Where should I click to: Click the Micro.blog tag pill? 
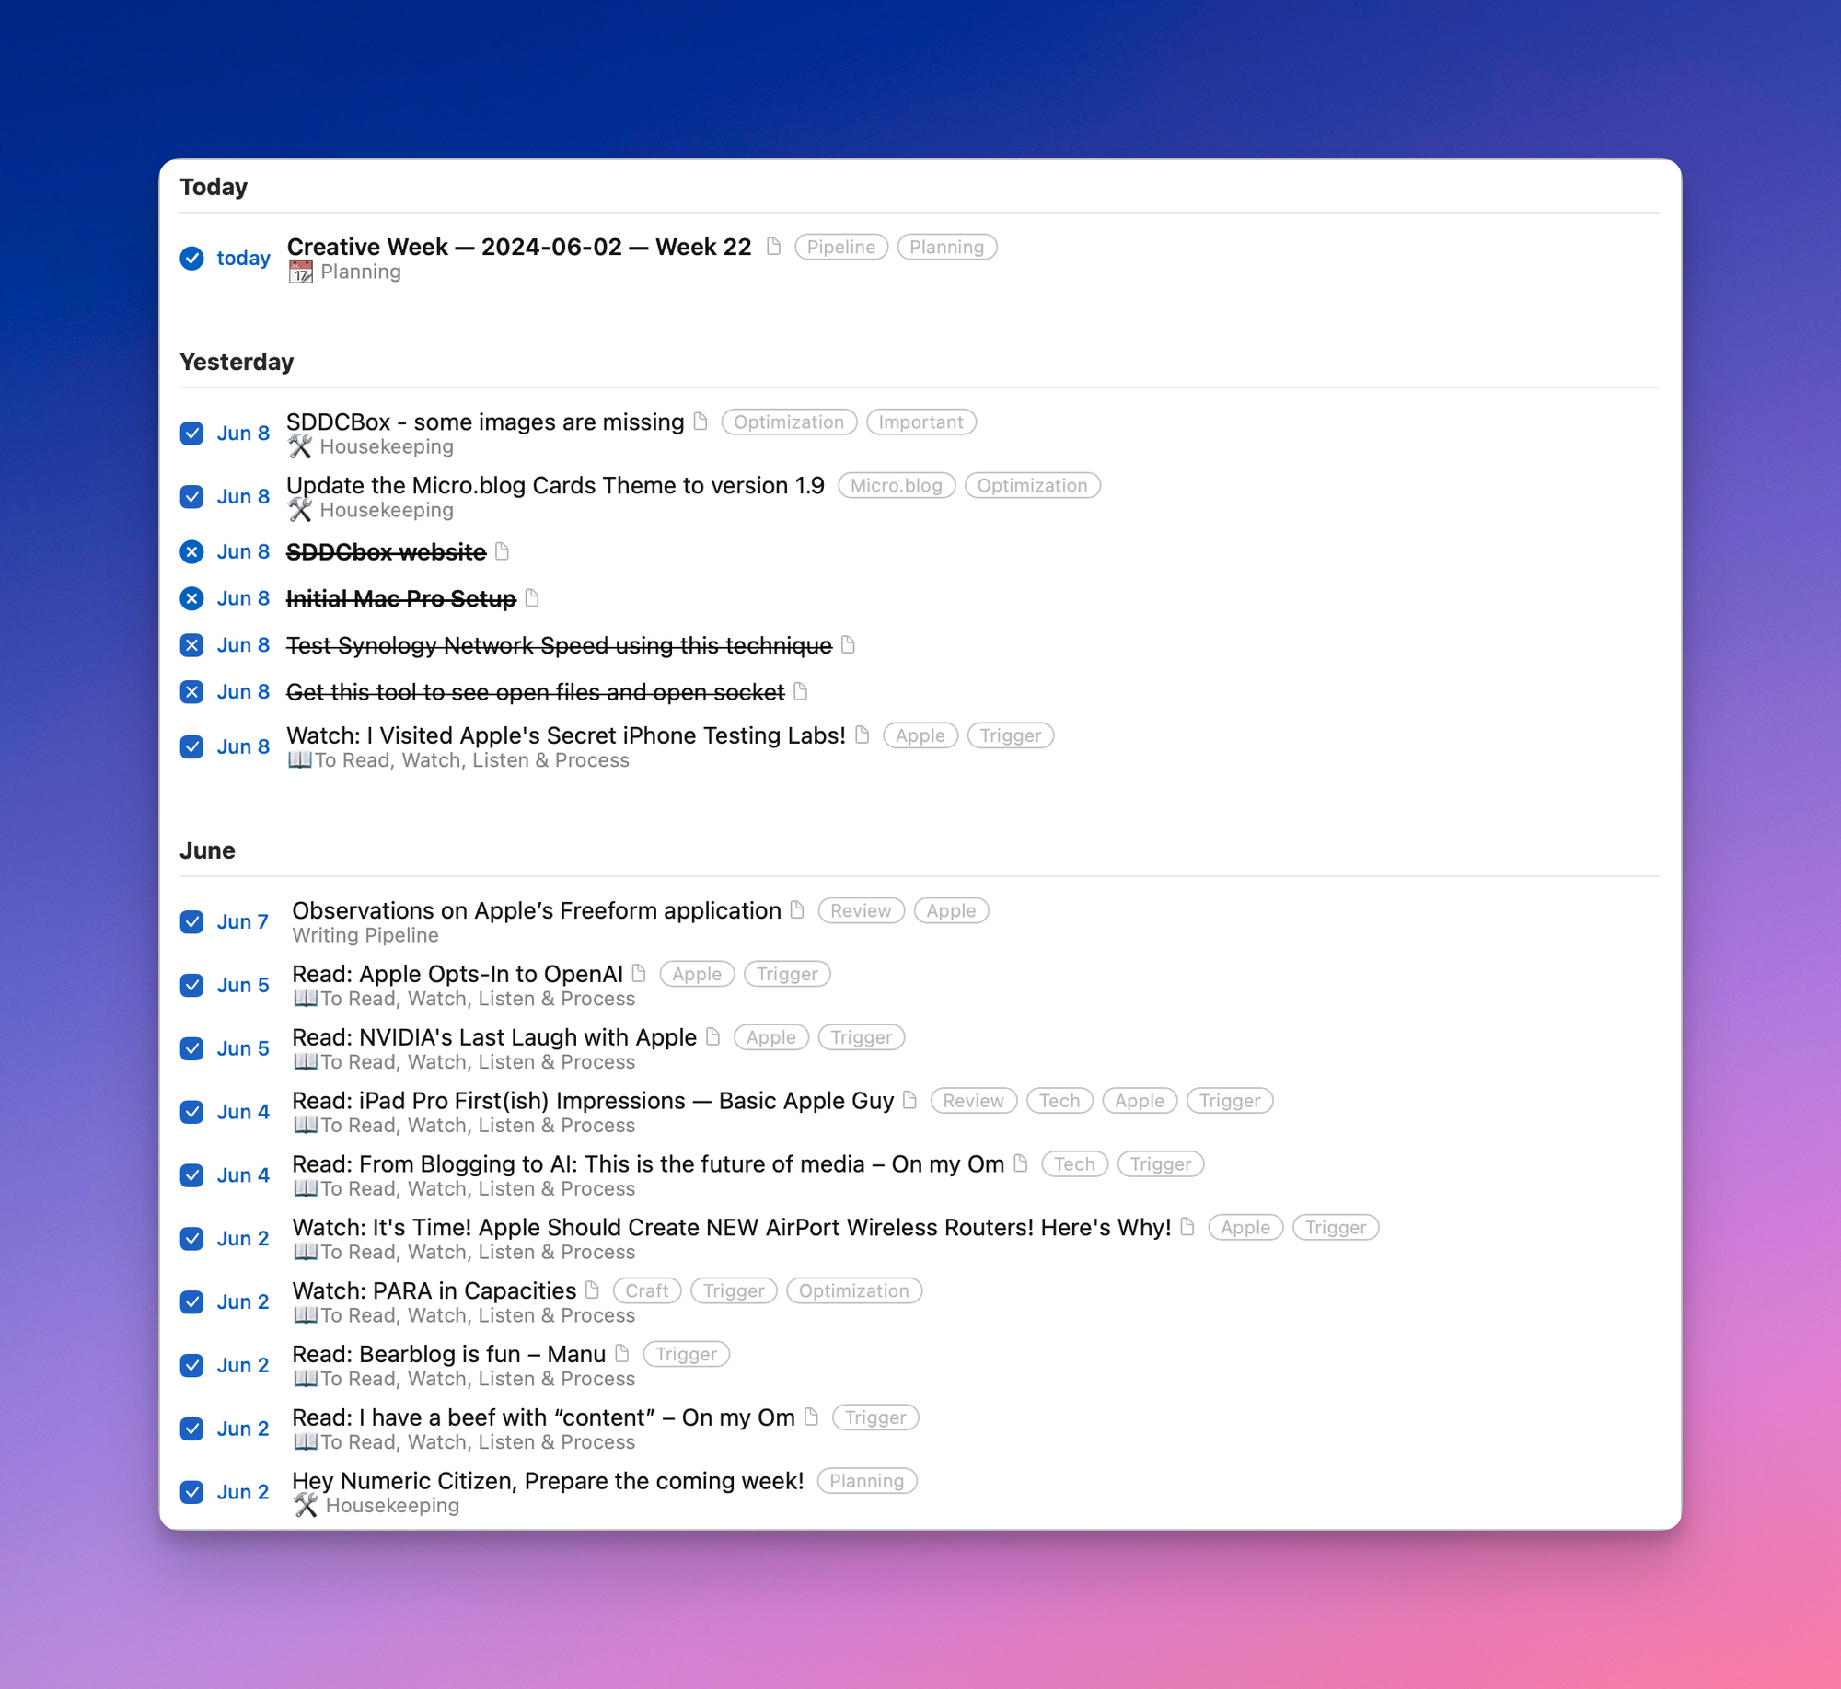click(896, 485)
